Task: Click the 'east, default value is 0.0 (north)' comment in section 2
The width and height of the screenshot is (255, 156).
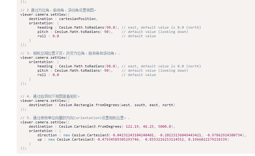Action: [x=161, y=27]
